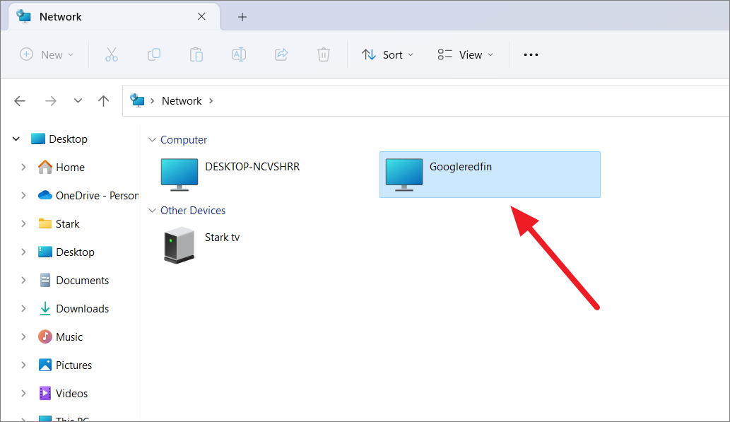Select the Stark tv device
The height and width of the screenshot is (422, 730).
tap(201, 245)
